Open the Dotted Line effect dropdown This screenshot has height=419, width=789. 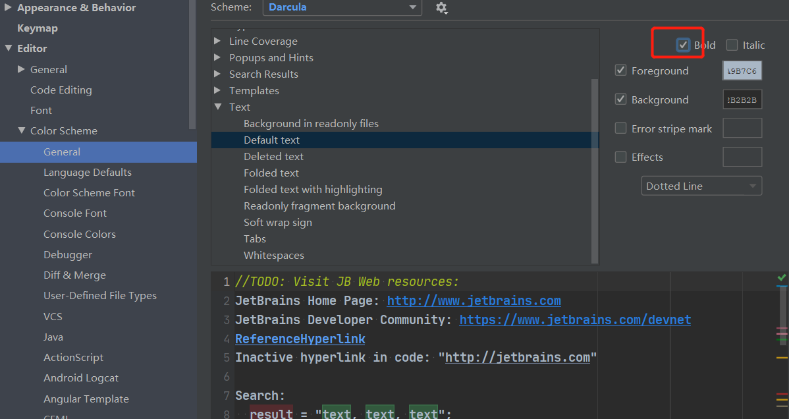(x=701, y=186)
